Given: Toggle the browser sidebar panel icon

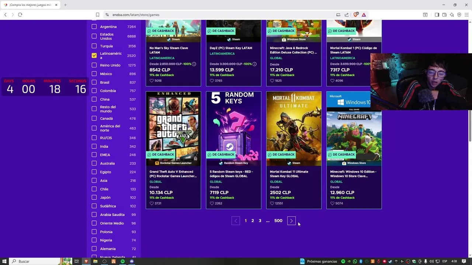Looking at the screenshot, I should pyautogui.click(x=437, y=15).
